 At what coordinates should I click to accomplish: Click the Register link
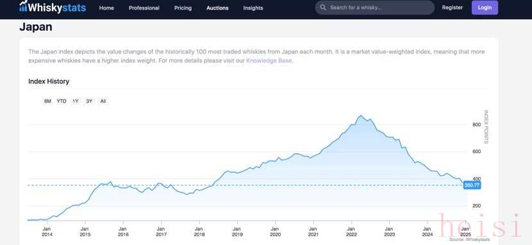point(453,8)
